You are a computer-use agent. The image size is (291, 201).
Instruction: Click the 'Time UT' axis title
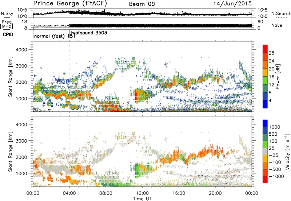(142, 198)
